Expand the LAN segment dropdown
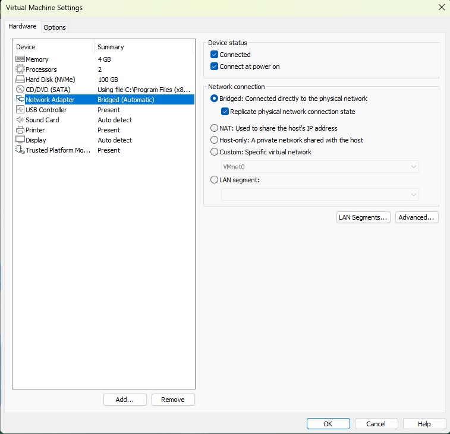The width and height of the screenshot is (450, 434). click(320, 194)
